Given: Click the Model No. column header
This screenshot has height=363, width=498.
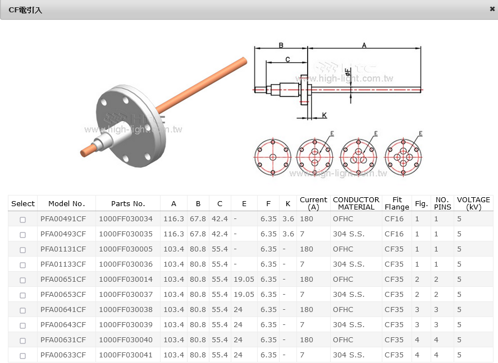Looking at the screenshot, I should [x=67, y=203].
